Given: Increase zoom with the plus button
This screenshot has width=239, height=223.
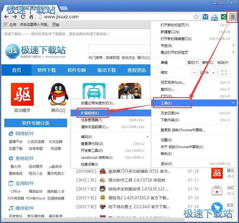Looking at the screenshot, I should [214, 72].
